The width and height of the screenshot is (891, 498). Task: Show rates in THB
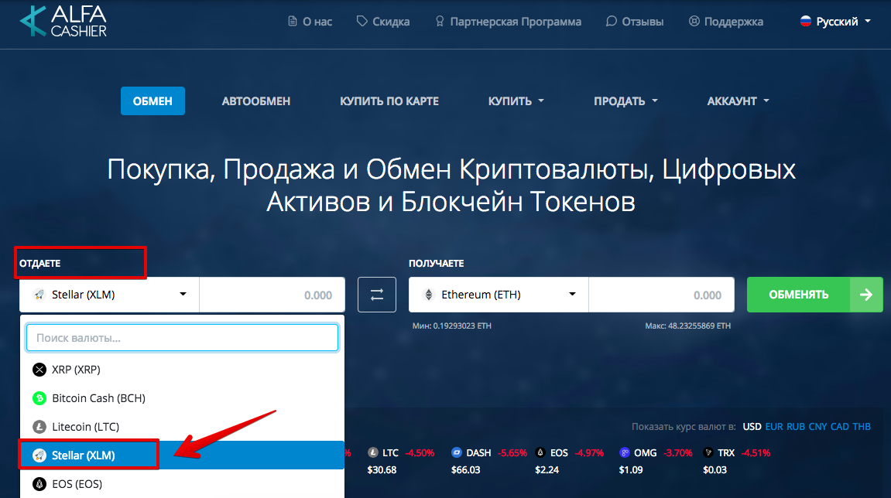click(x=862, y=426)
